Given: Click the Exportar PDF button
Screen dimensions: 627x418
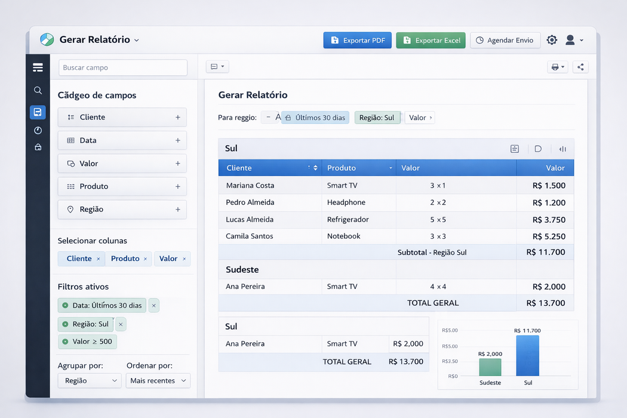Looking at the screenshot, I should click(357, 40).
